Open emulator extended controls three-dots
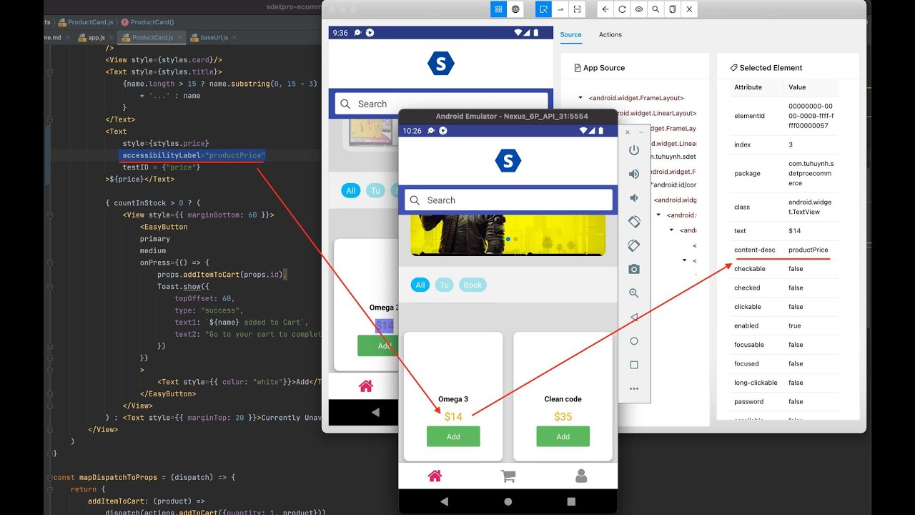 click(633, 388)
